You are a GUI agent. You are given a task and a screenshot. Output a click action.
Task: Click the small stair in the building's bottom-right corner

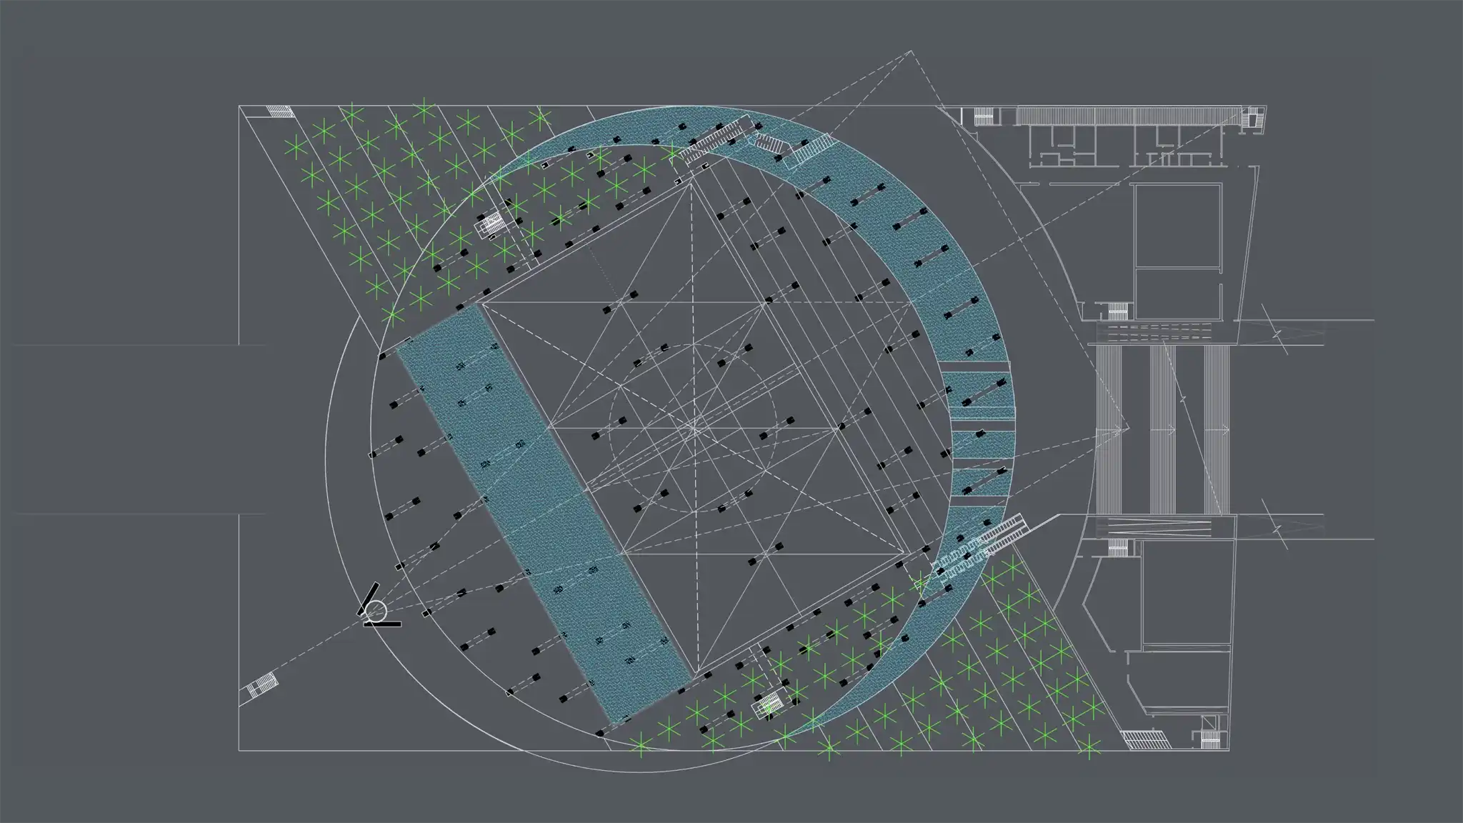pos(1210,740)
